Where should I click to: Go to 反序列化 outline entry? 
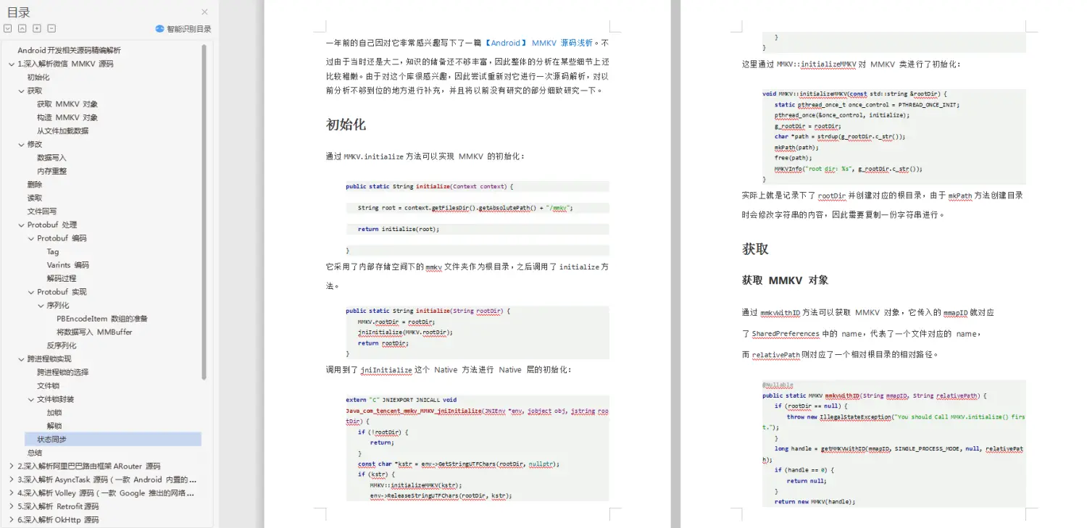[62, 345]
